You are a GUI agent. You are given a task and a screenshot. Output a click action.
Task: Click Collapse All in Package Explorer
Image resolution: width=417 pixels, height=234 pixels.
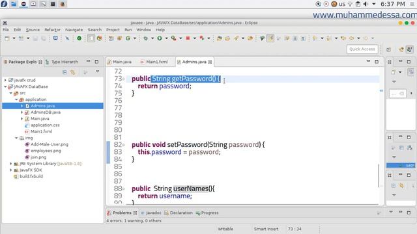(65, 72)
